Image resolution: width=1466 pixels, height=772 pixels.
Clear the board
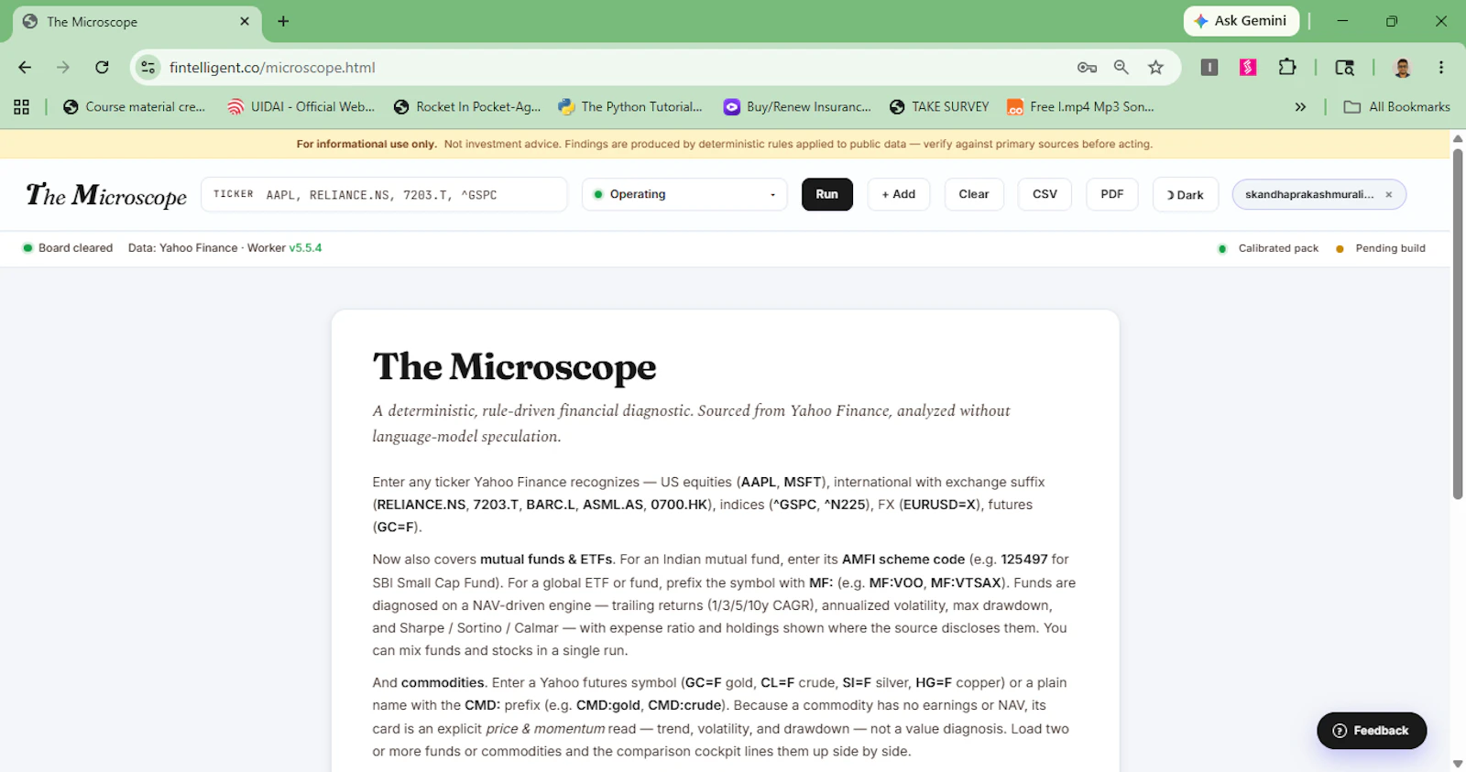click(x=973, y=194)
